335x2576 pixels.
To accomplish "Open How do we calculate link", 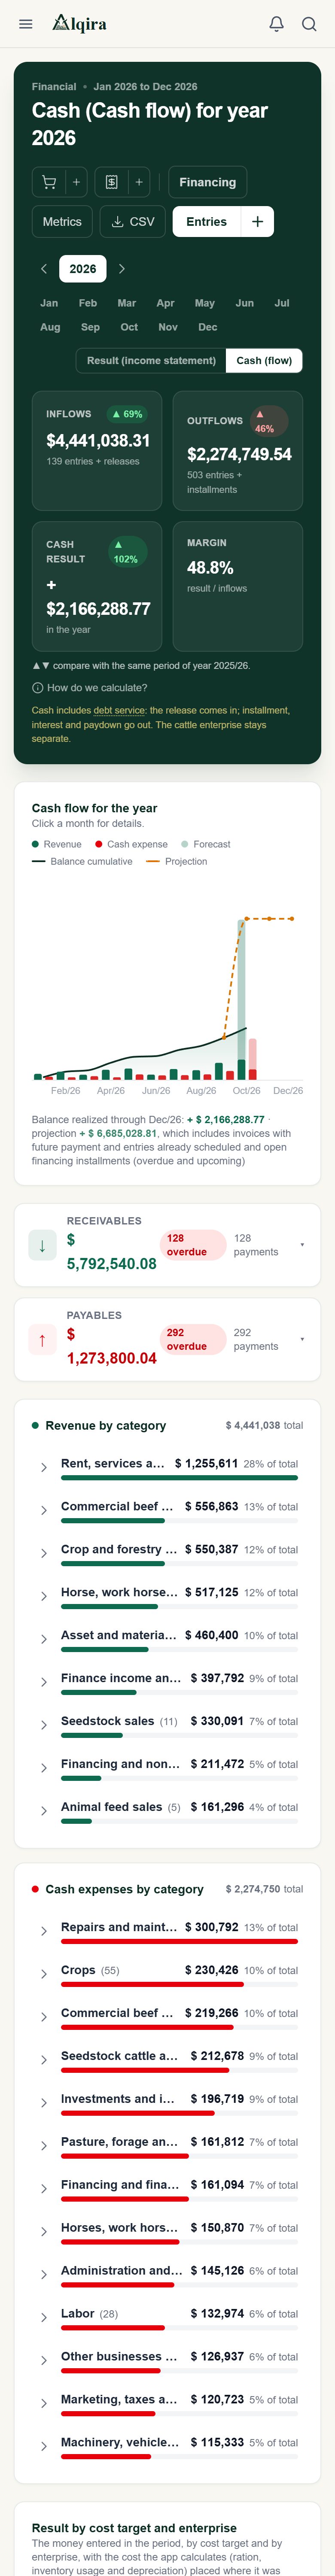I will pos(97,688).
